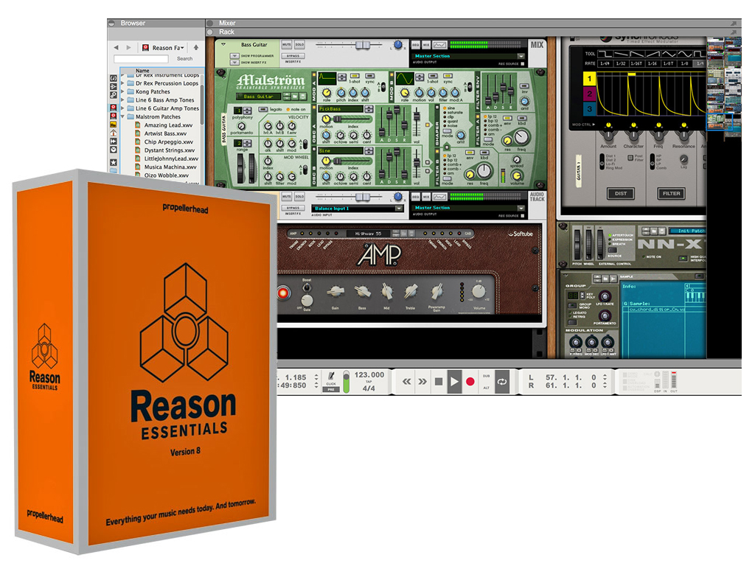Toggle the Loop button in transport
This screenshot has width=755, height=566.
(502, 382)
